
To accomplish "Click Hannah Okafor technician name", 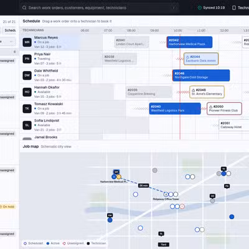I will coord(47,87).
